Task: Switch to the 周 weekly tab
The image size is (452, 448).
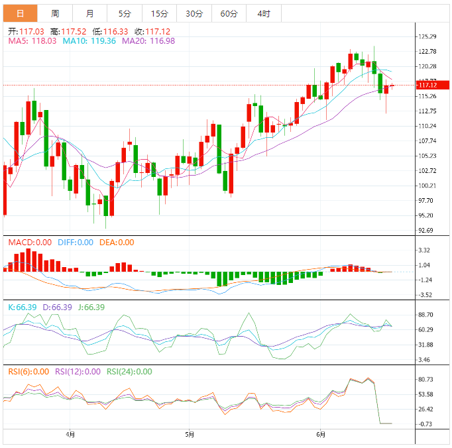Action: click(55, 13)
